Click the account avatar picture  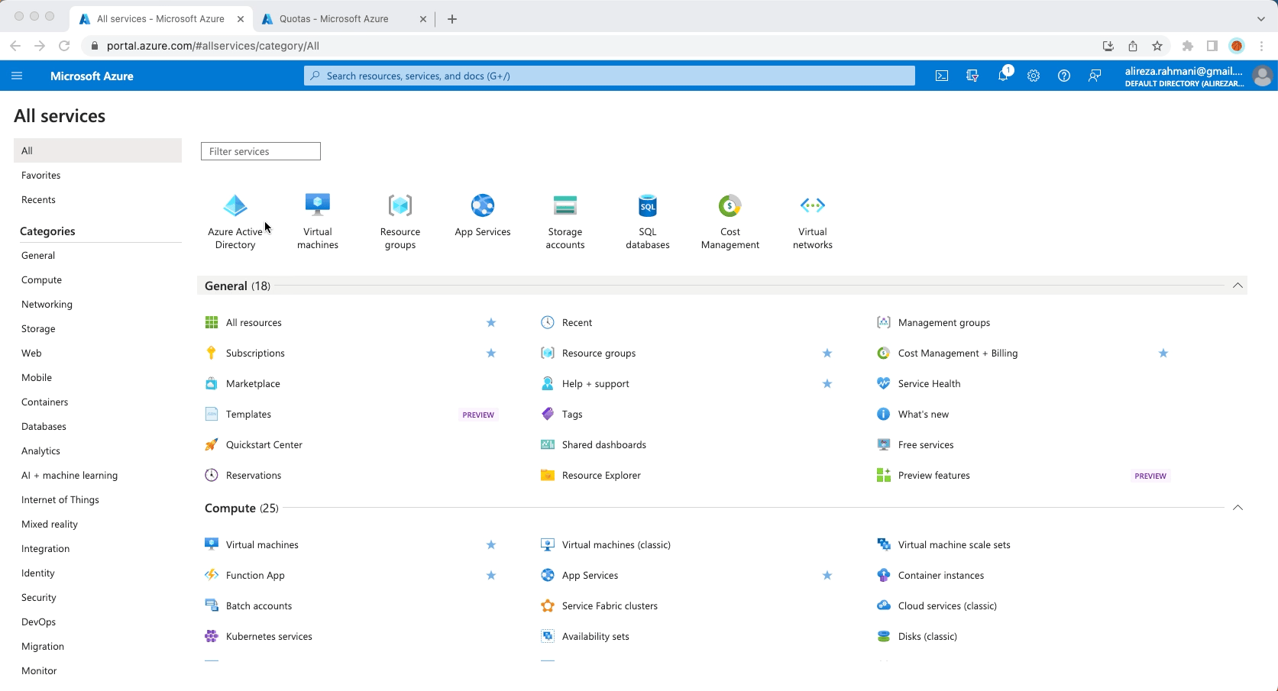[1263, 76]
